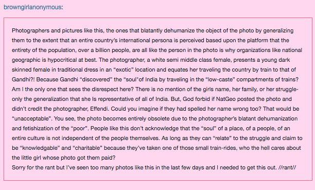The image size is (315, 190).
Task: Click the "//rant//" tag ending the post
Action: [287, 167]
